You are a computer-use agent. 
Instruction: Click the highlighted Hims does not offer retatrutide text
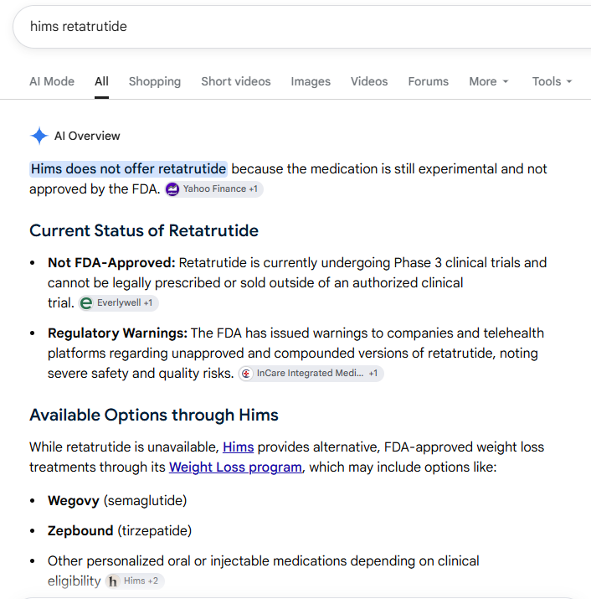tap(128, 169)
